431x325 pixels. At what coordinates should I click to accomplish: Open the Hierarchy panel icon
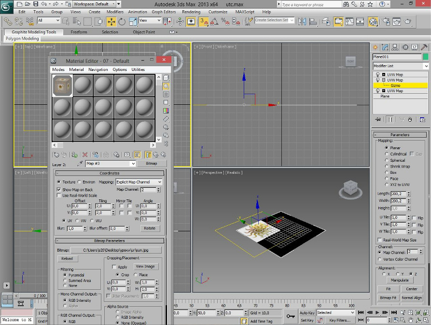click(x=395, y=47)
